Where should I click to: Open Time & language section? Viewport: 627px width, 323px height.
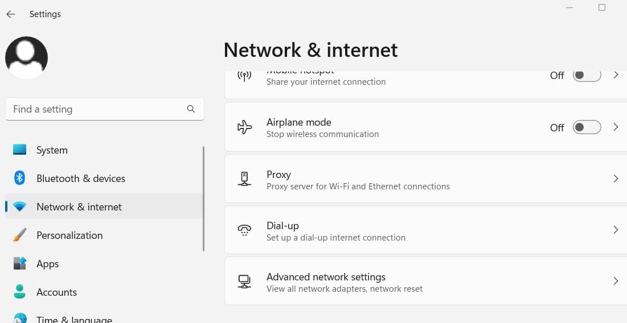coord(74,319)
